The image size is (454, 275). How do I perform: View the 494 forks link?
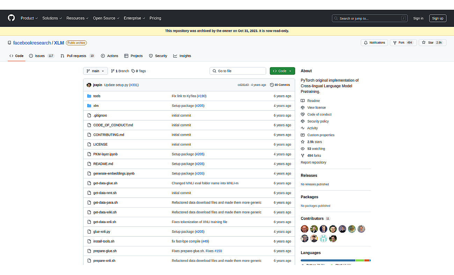pos(311,156)
